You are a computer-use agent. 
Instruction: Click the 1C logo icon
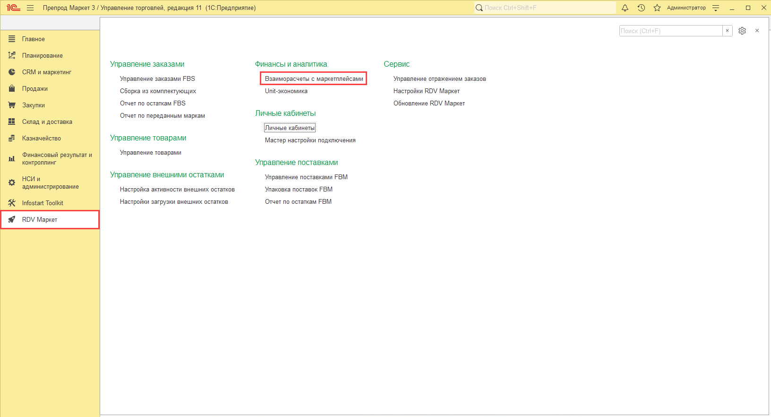coord(13,8)
